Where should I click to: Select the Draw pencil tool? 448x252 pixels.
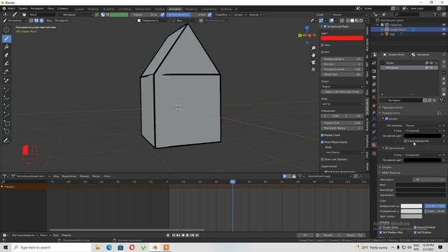[x=6, y=38]
